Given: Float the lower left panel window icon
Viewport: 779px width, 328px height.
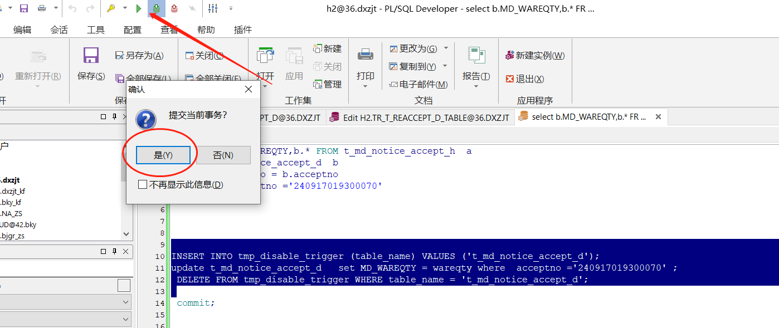Looking at the screenshot, I should [x=103, y=252].
